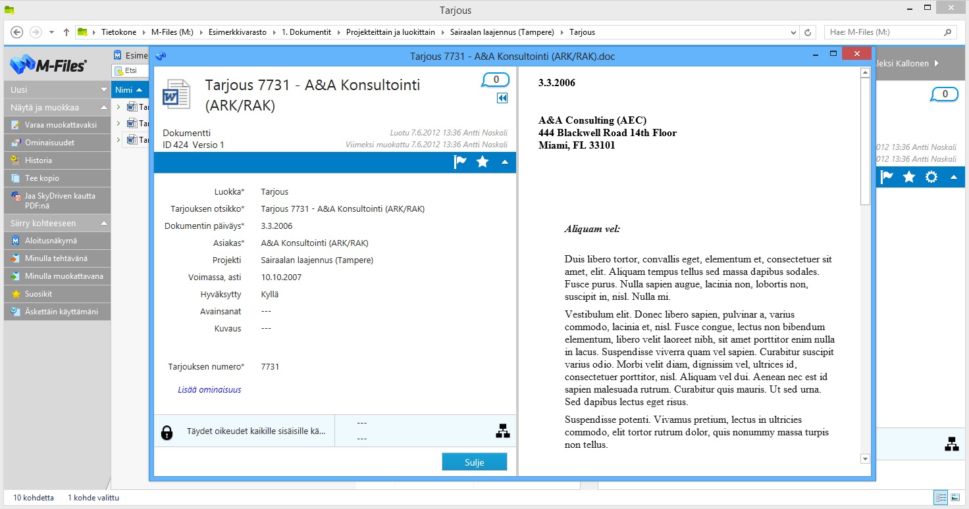Open Ominaisuudet from the sidebar
Screen dimensions: 969x509
click(57, 143)
